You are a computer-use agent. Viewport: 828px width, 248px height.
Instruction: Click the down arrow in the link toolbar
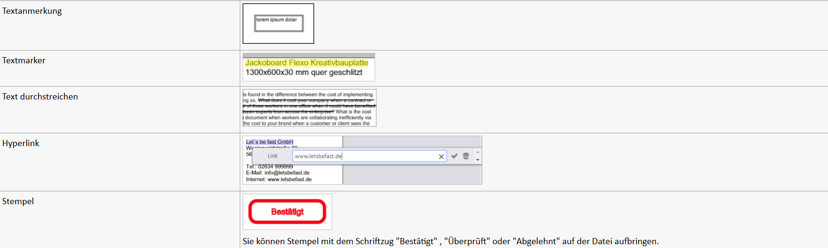tap(478, 160)
